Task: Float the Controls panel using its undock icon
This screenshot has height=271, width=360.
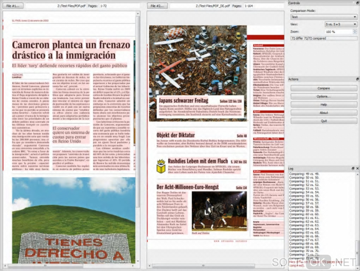Action: (x=358, y=3)
